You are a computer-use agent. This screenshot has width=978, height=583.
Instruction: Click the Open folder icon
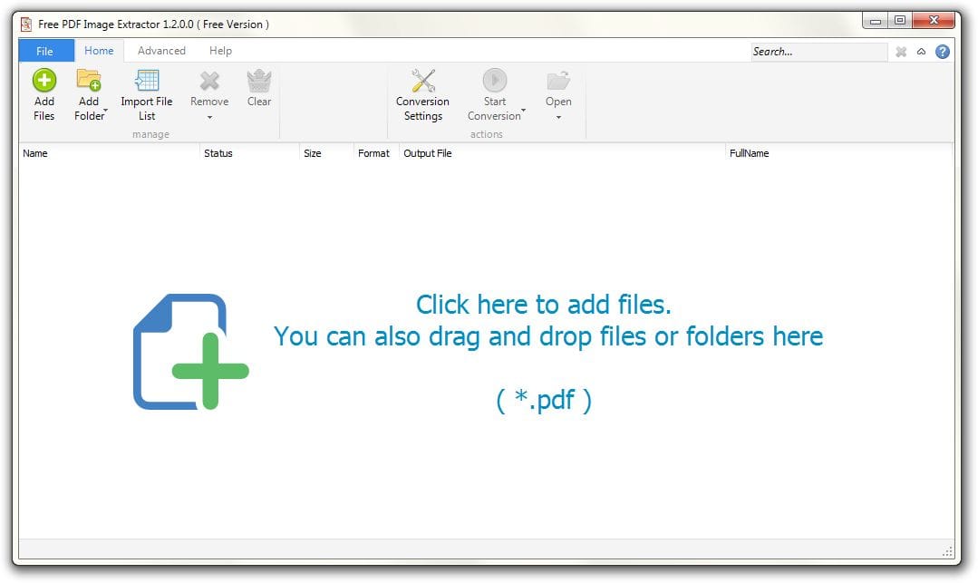click(x=558, y=81)
